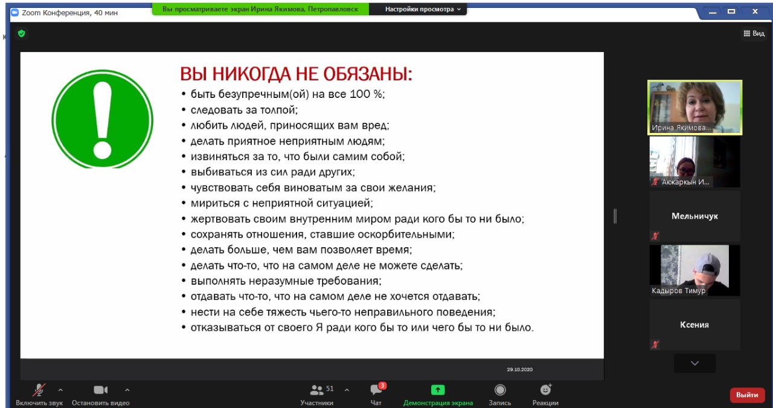
Task: Select Кадыров Тимур video thumbnail
Action: coord(695,270)
